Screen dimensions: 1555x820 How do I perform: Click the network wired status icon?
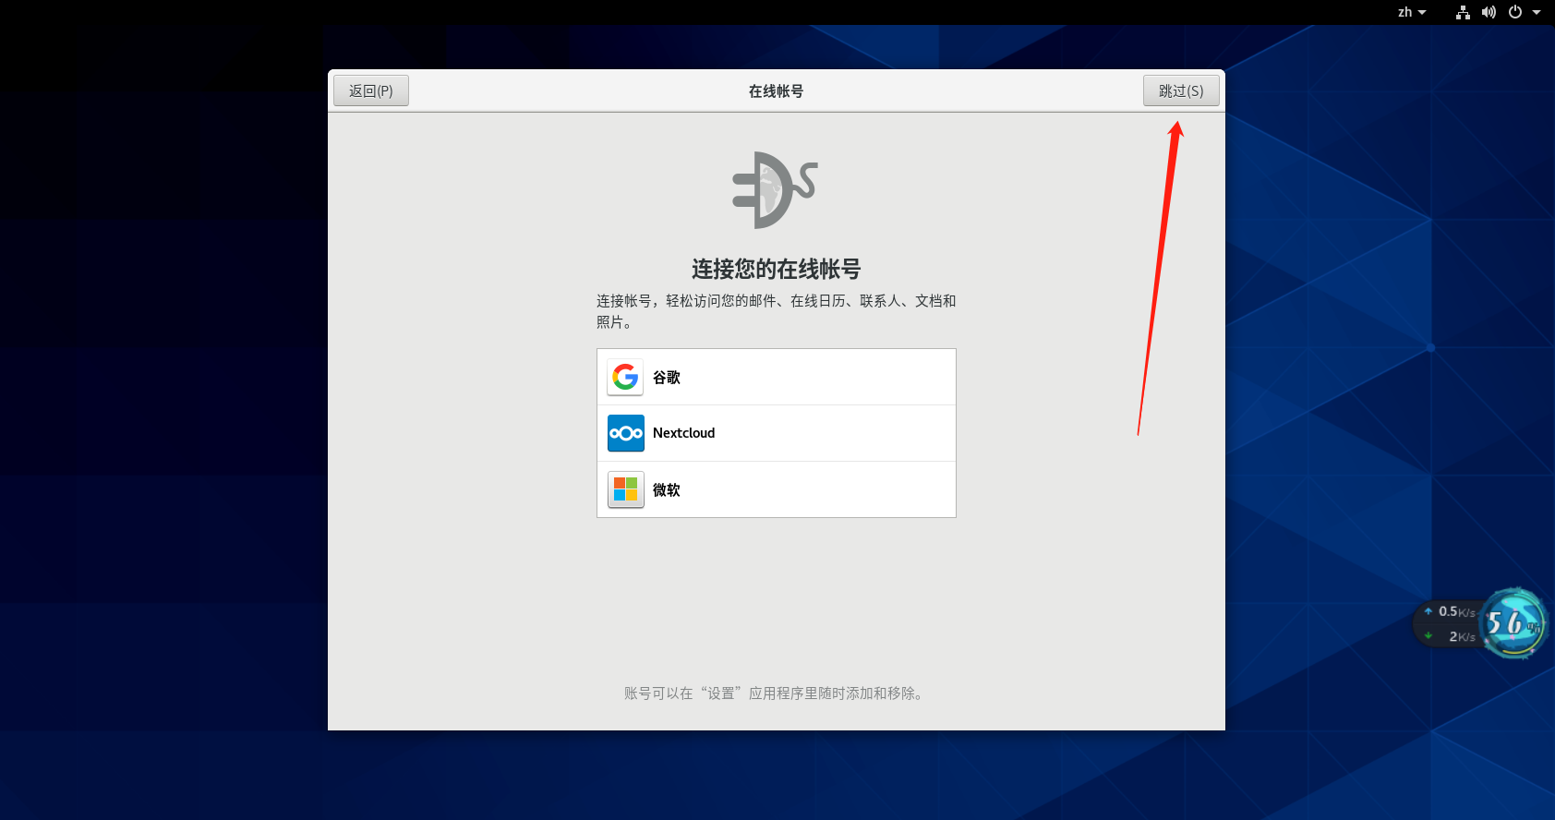tap(1463, 12)
